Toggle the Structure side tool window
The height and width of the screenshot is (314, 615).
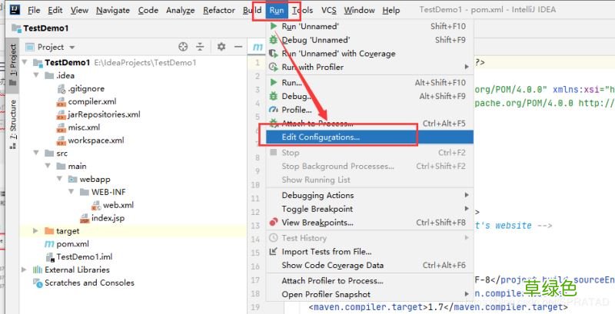[13, 124]
